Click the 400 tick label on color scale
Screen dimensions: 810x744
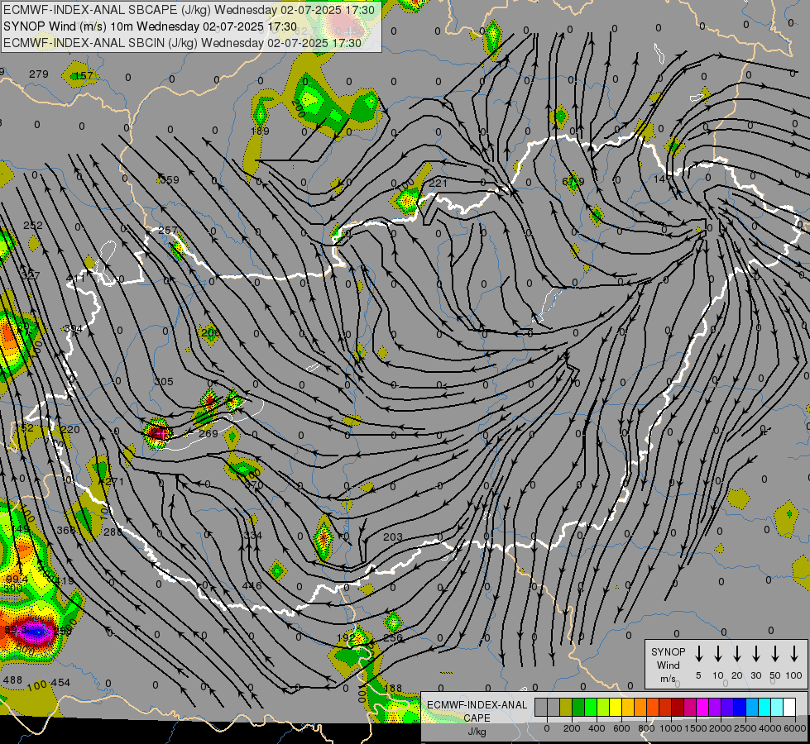pos(597,728)
